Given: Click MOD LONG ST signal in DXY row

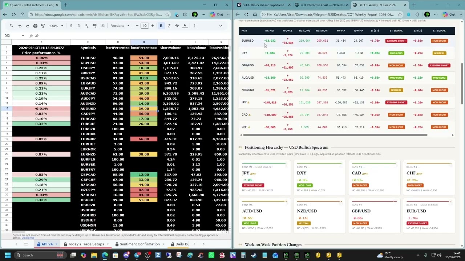Looking at the screenshot, I should click(x=396, y=53).
